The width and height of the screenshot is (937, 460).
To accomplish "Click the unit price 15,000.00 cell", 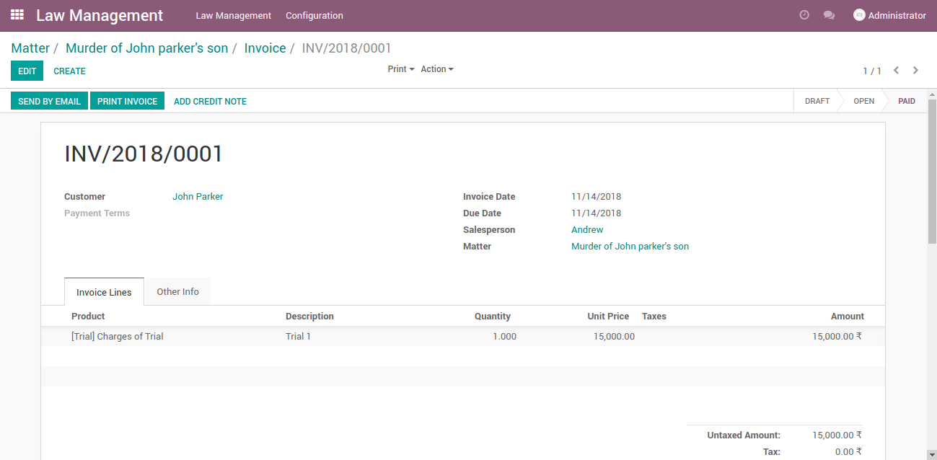I will (x=614, y=336).
